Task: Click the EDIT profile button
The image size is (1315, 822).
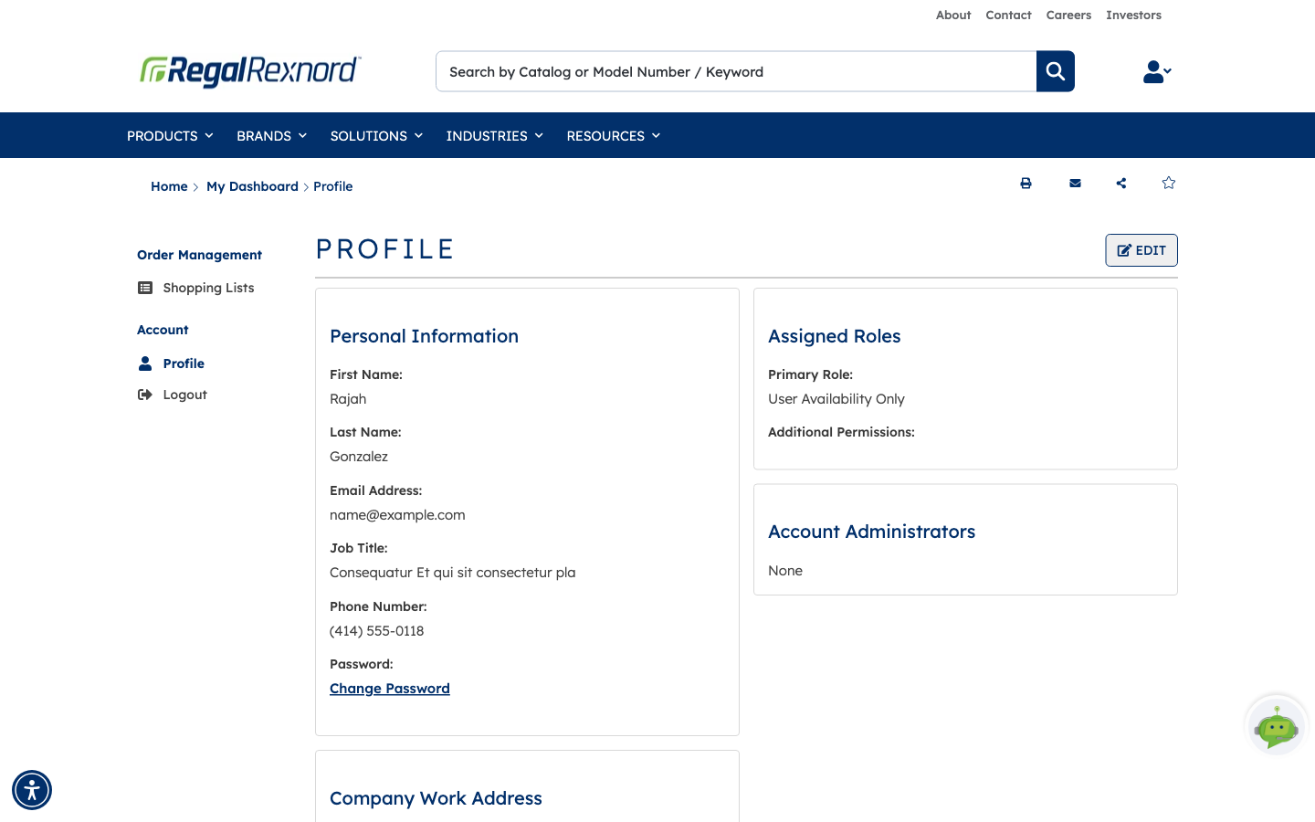Action: pos(1141,250)
